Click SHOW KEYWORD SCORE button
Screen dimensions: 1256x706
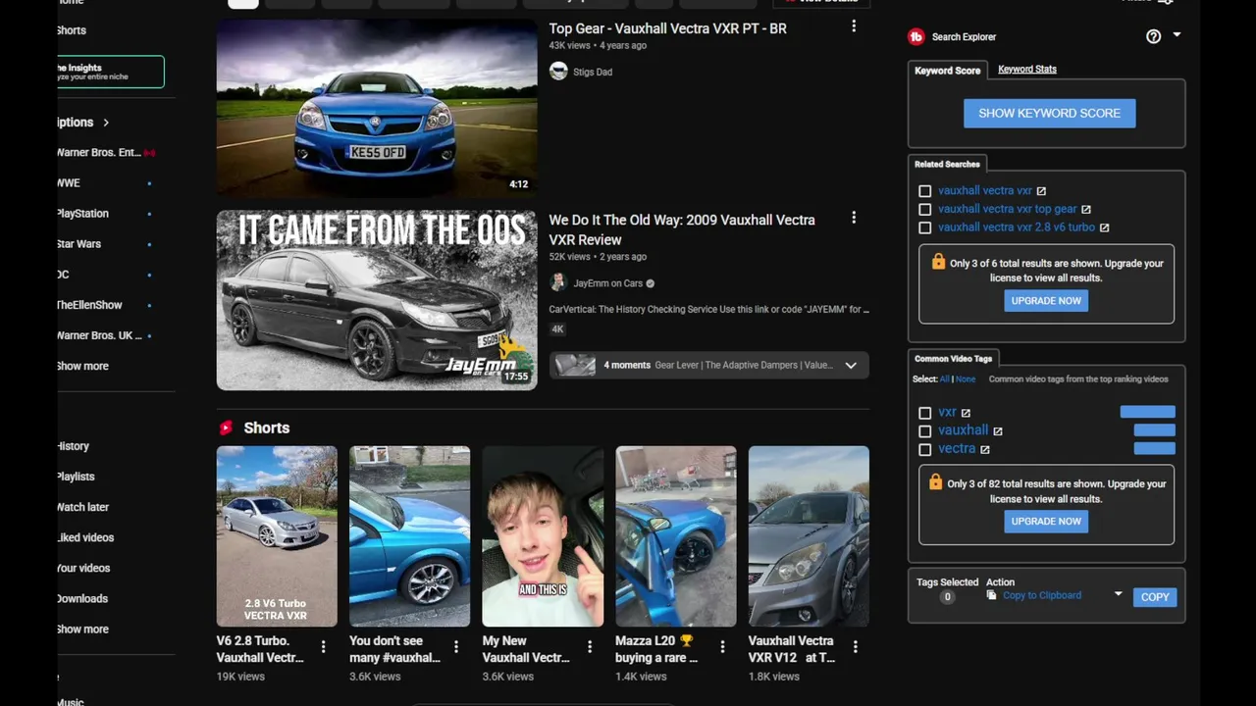pyautogui.click(x=1049, y=113)
